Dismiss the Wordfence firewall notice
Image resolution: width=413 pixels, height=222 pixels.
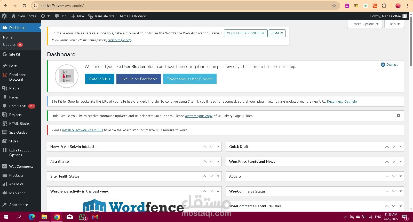point(277,33)
